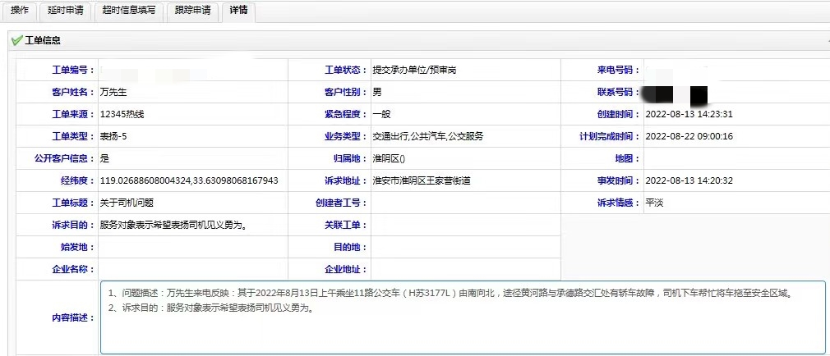Viewport: 830px width, 356px height.
Task: Click the 关联工单 field label
Action: (346, 225)
